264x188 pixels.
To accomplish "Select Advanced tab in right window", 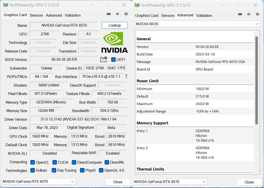I will (185, 15).
